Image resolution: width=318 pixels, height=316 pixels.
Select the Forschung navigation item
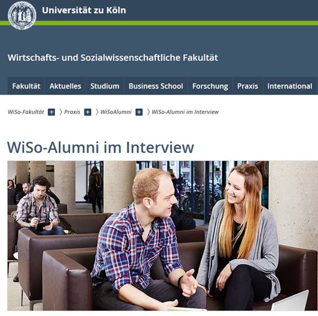(210, 86)
